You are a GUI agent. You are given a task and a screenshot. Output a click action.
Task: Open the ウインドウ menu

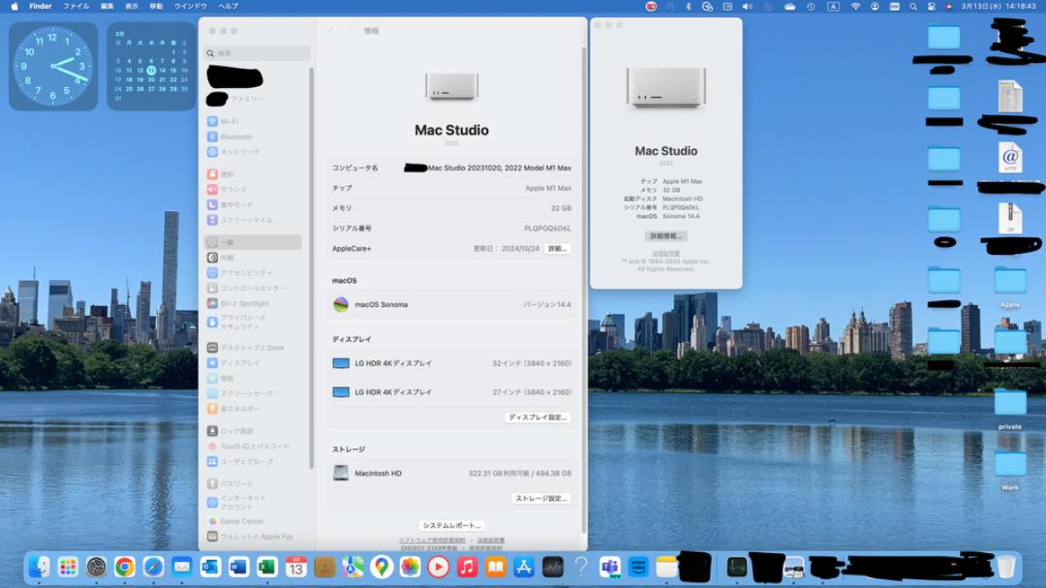click(x=191, y=6)
